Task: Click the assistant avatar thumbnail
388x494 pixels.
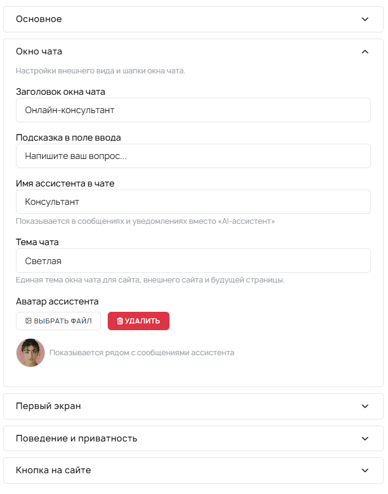Action: pos(31,353)
